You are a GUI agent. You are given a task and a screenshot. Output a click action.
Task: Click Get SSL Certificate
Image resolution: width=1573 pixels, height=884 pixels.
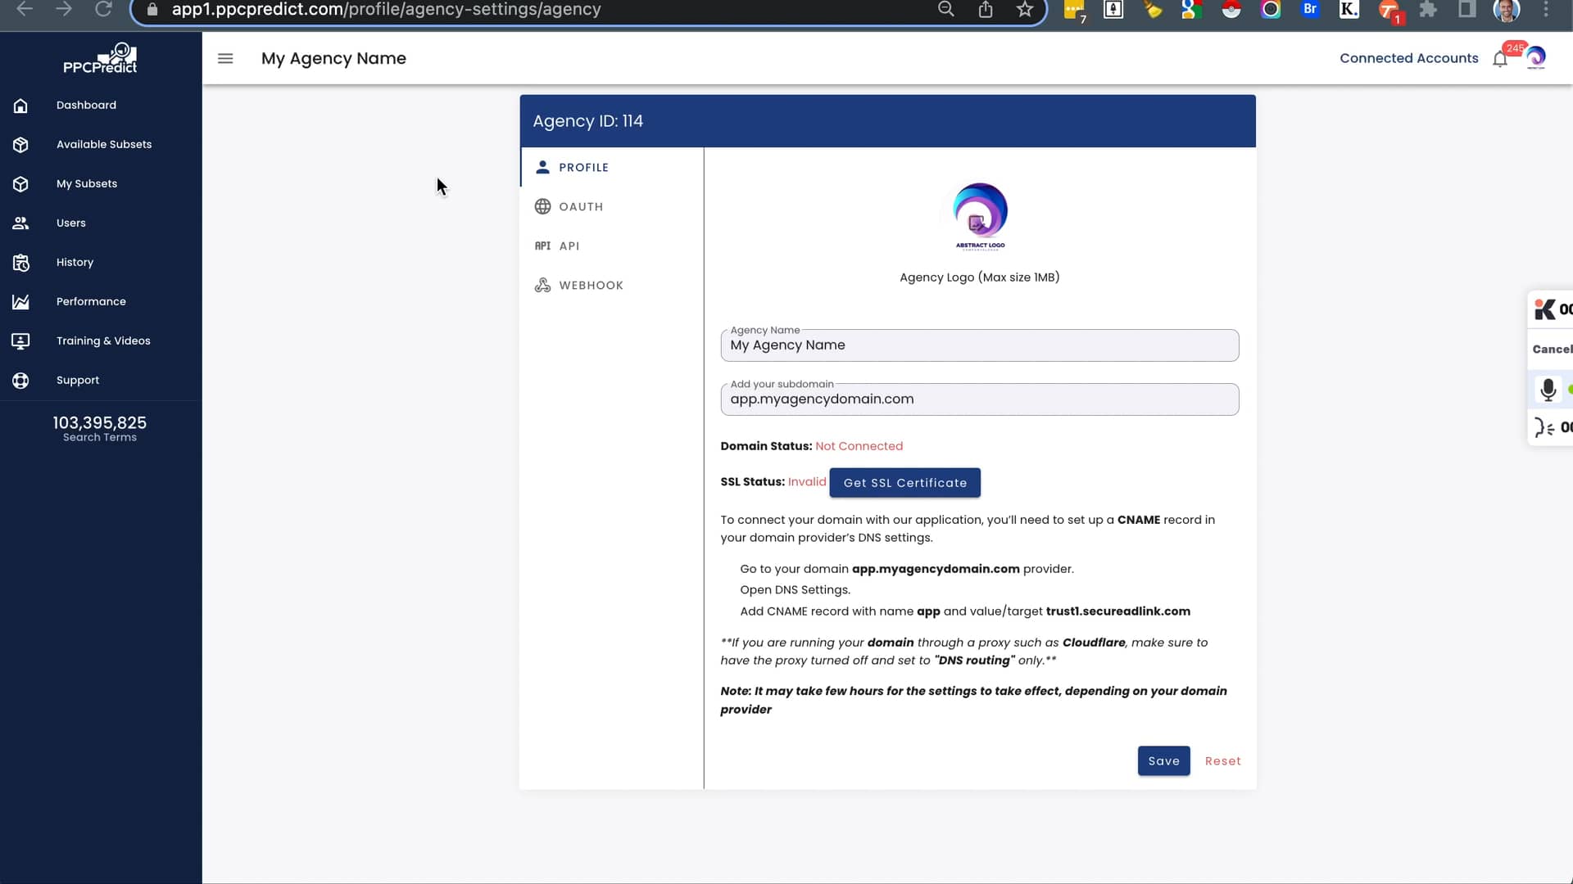pos(904,482)
